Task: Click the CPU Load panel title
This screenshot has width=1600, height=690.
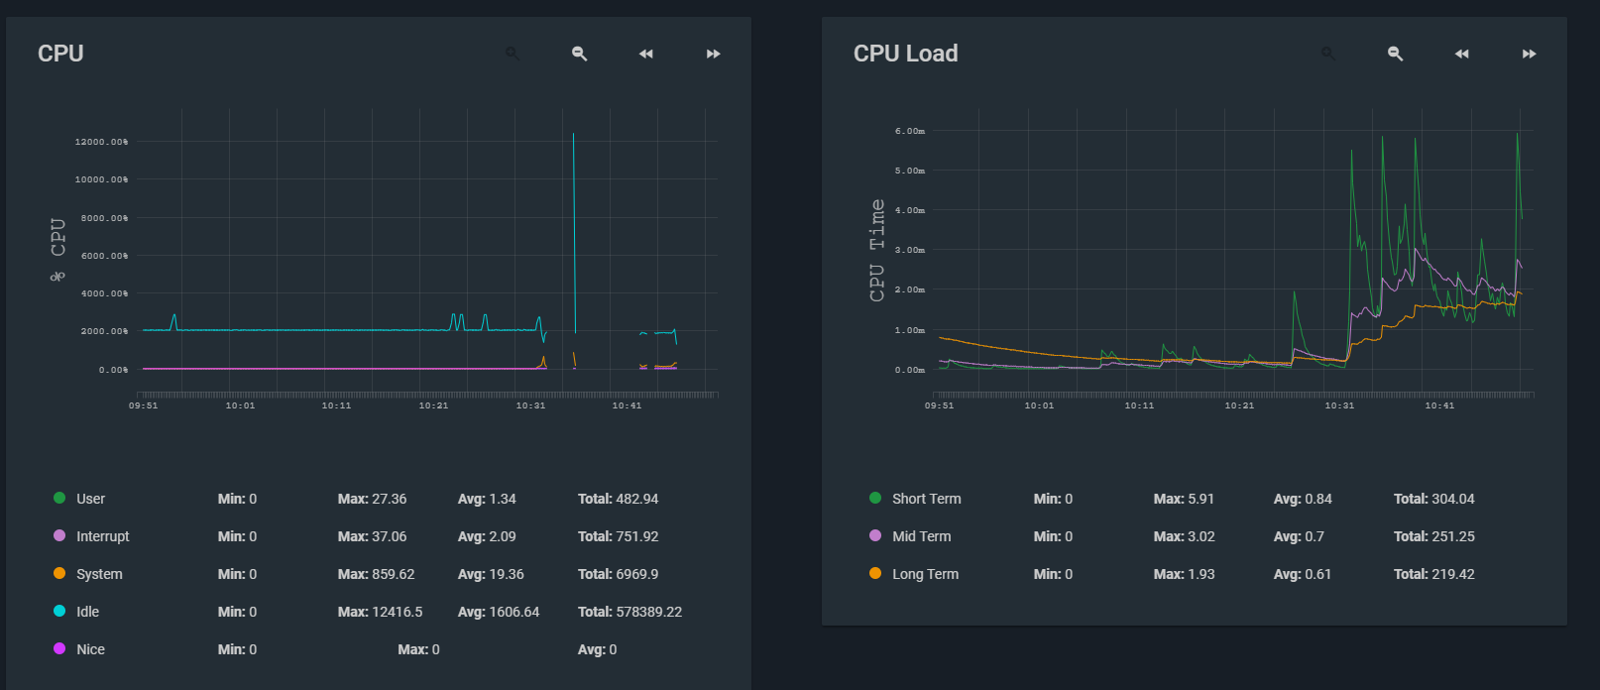Action: coord(905,54)
